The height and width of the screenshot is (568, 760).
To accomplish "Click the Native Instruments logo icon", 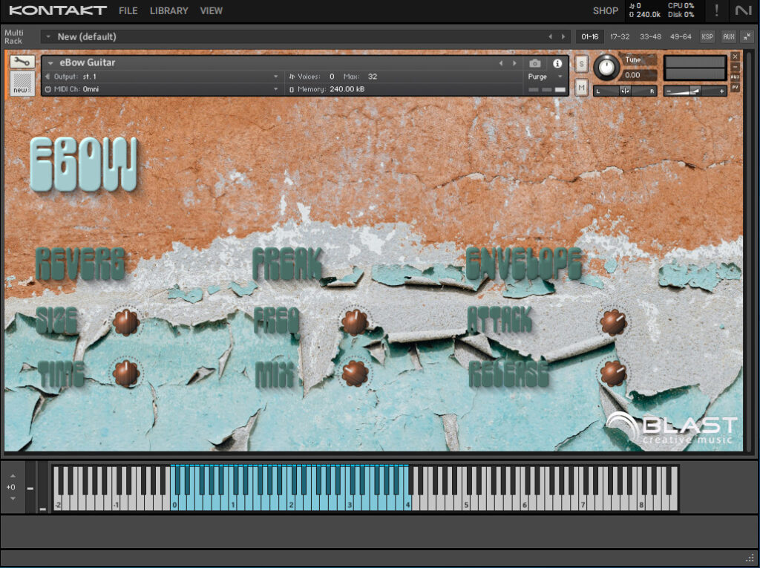I will coord(743,10).
